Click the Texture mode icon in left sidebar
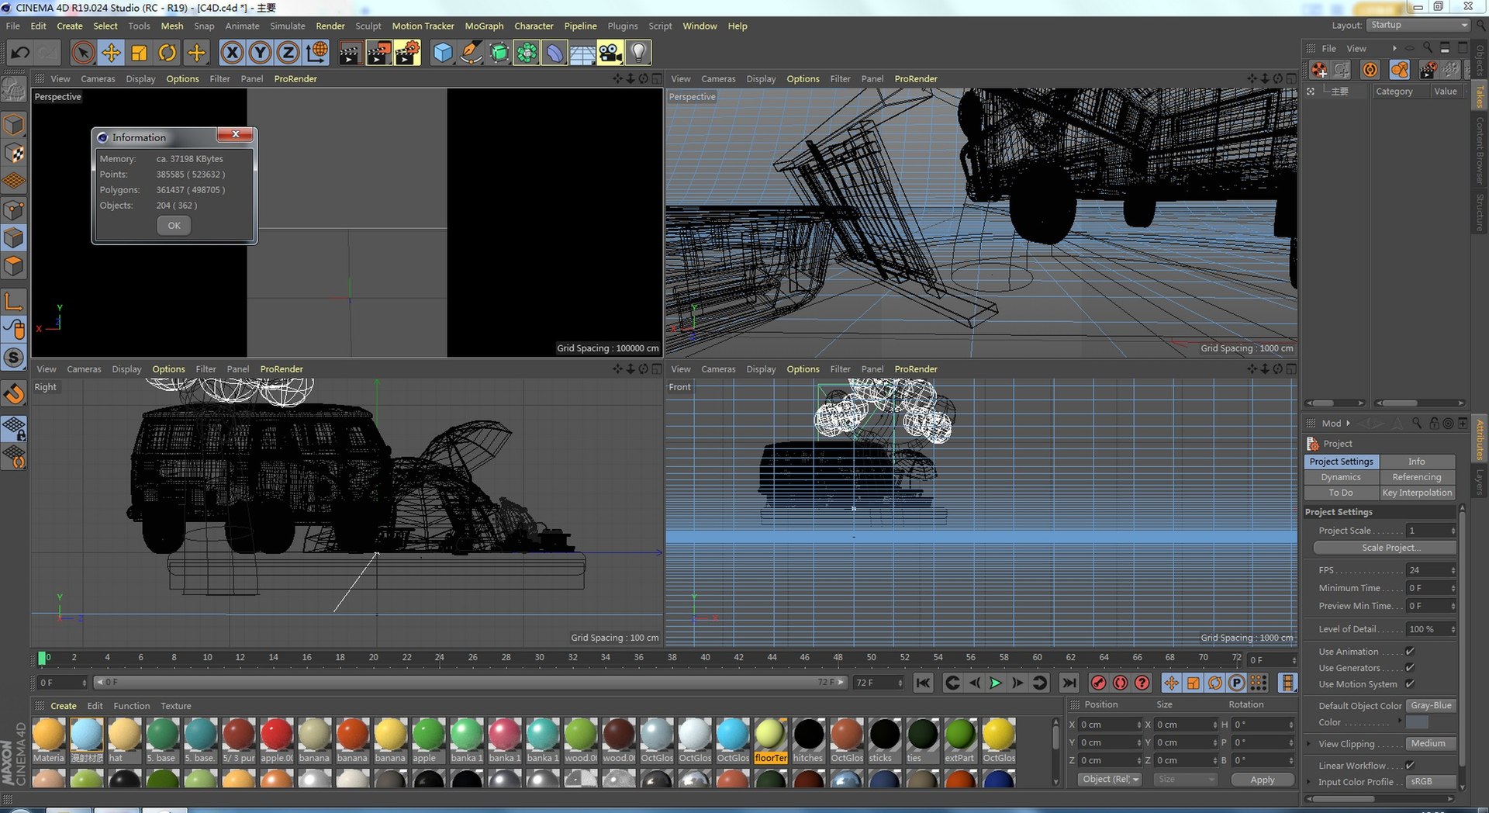The image size is (1489, 813). pyautogui.click(x=14, y=154)
